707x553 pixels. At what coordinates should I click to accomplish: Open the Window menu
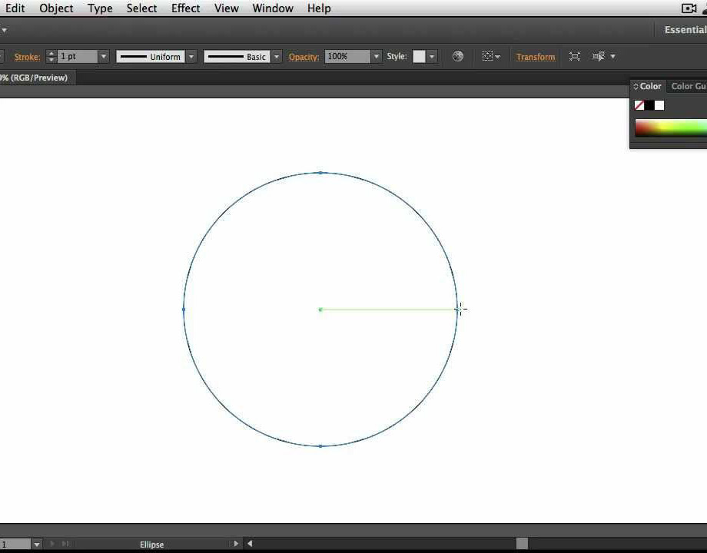(273, 8)
